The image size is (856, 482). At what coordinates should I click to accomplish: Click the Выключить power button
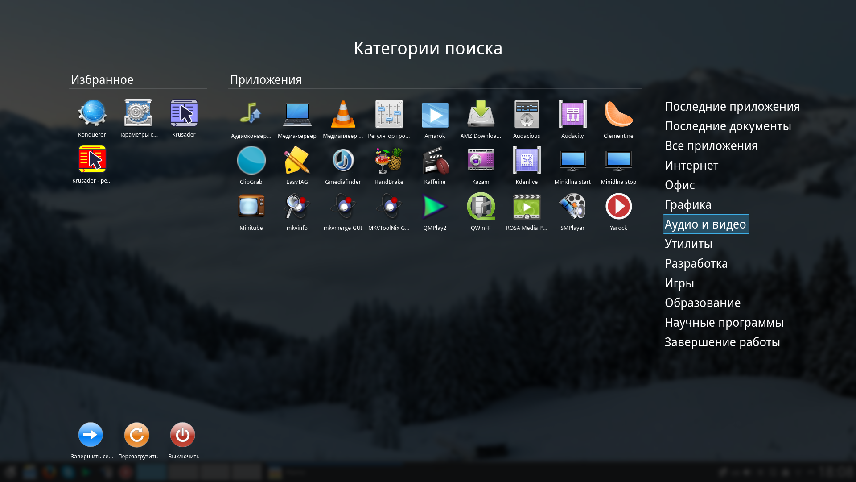(x=182, y=435)
